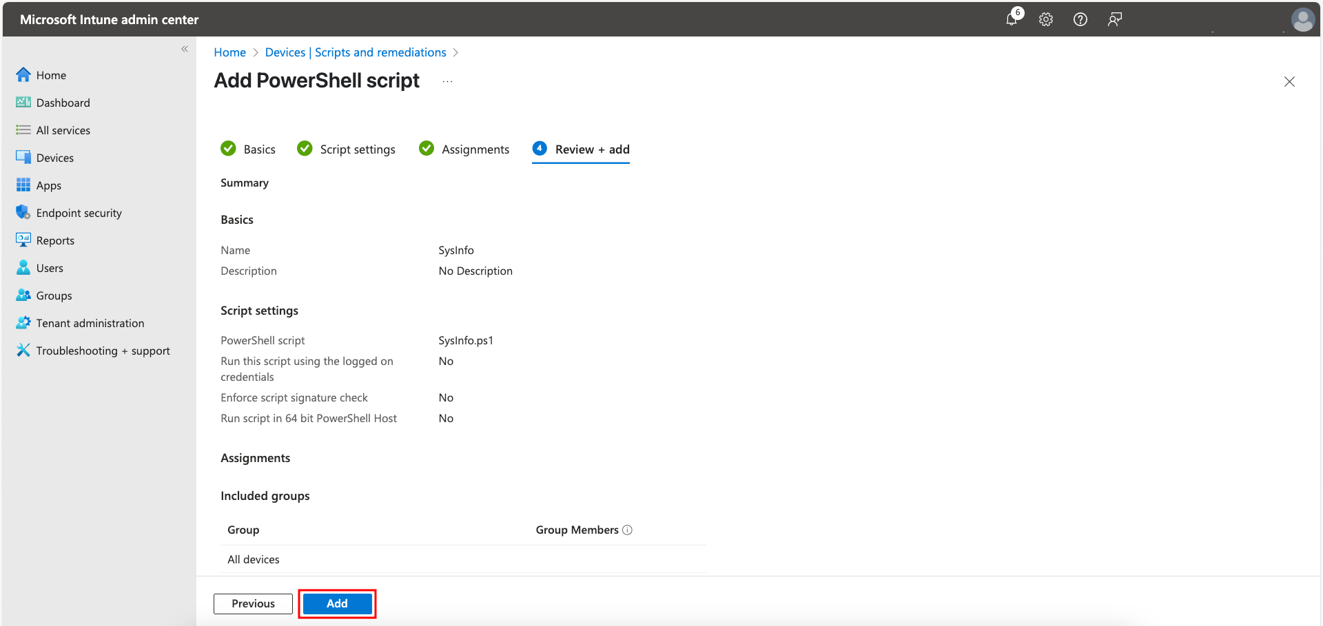Click the Group Members column header
The height and width of the screenshot is (626, 1323).
click(x=577, y=530)
